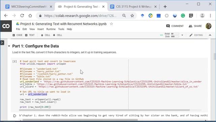Click the notebook vertical scrollbar thumb
The height and width of the screenshot is (122, 216).
(x=215, y=57)
